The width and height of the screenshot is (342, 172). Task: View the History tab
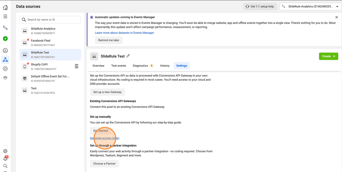point(165,66)
